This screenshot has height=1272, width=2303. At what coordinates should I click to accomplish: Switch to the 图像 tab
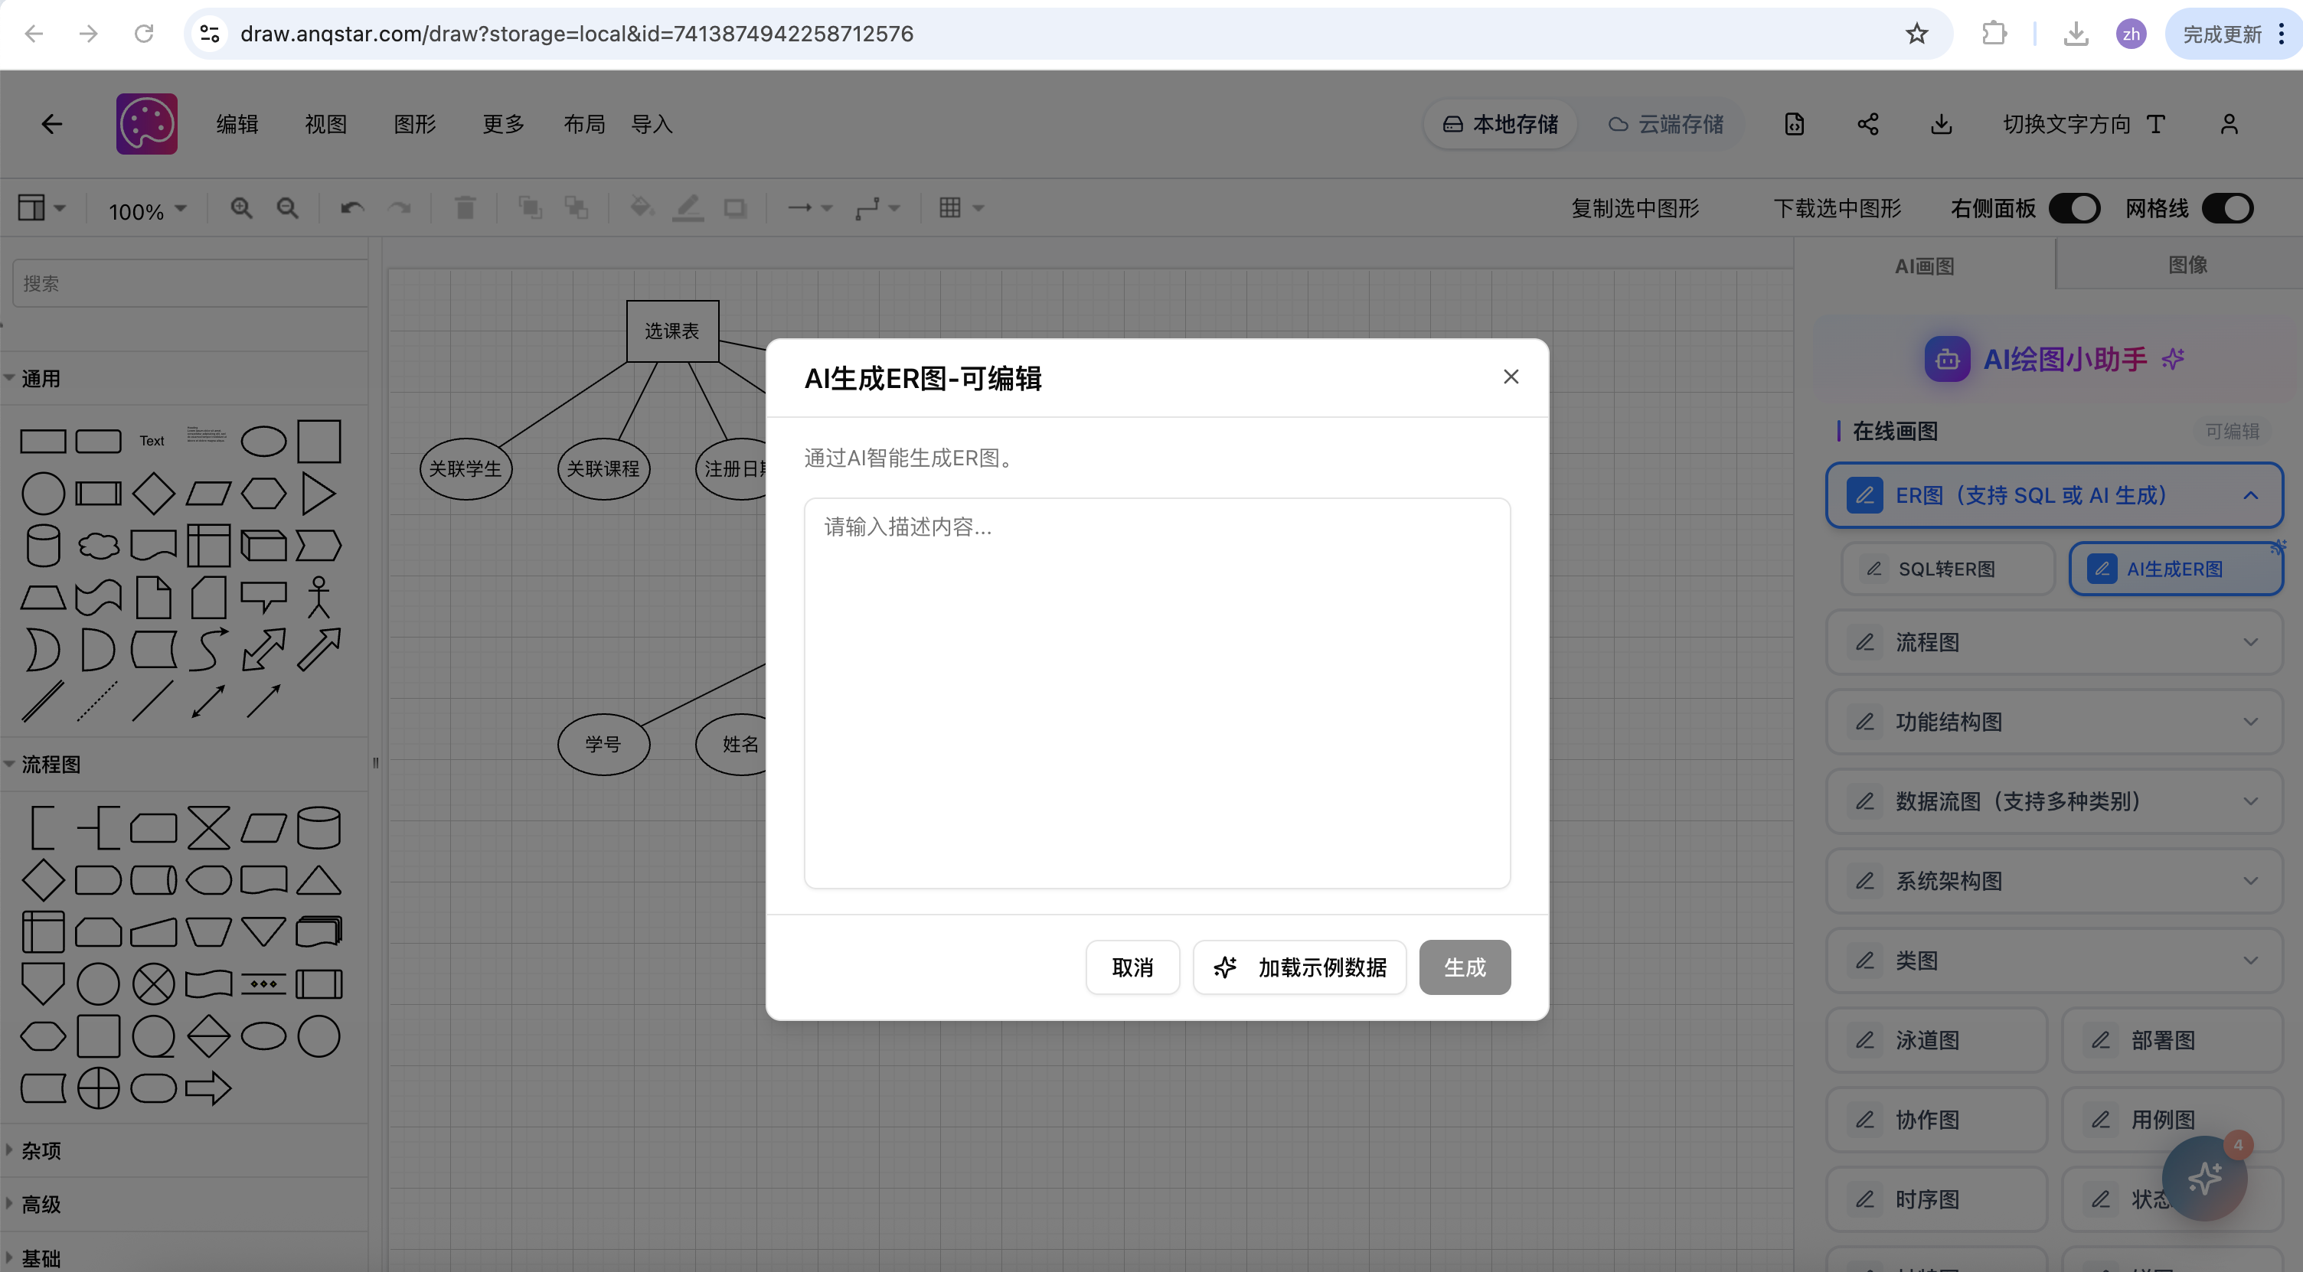tap(2187, 265)
